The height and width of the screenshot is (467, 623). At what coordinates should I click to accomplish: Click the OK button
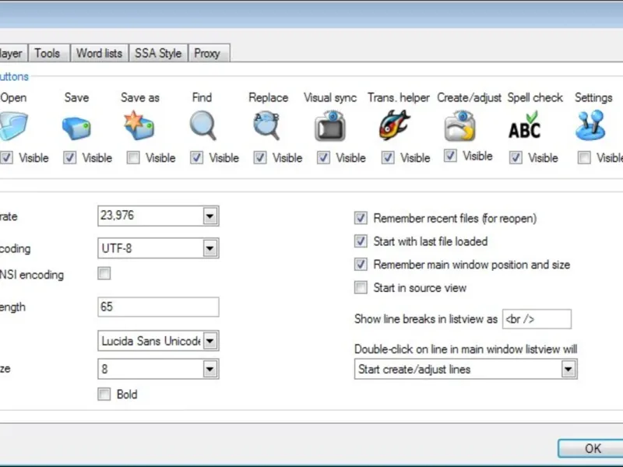click(591, 448)
